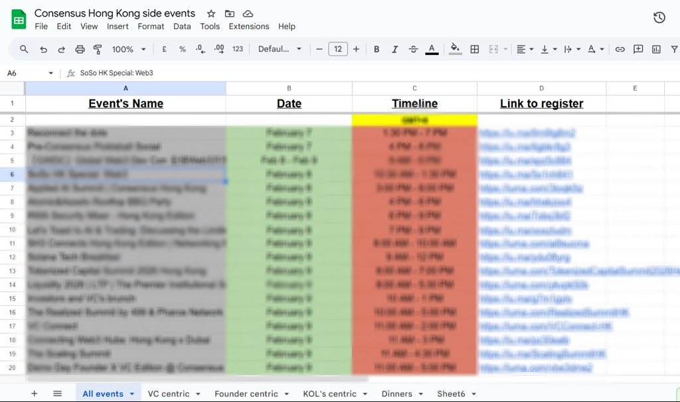Decrease decimal places
The height and width of the screenshot is (402, 680).
point(201,49)
